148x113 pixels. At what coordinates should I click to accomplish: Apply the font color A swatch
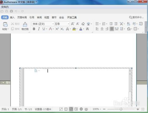click(x=81, y=29)
